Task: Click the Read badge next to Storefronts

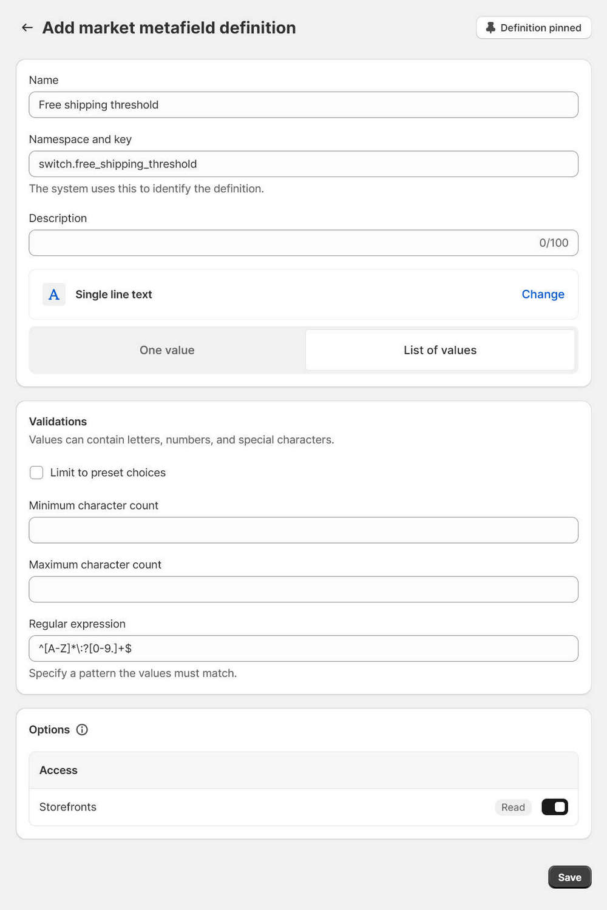Action: coord(513,807)
